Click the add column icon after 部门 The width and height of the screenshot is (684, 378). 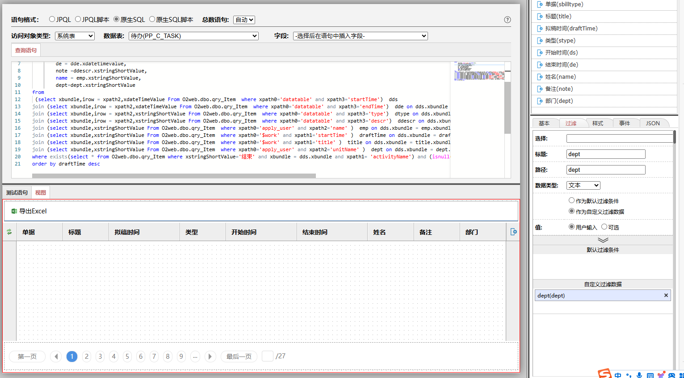513,232
